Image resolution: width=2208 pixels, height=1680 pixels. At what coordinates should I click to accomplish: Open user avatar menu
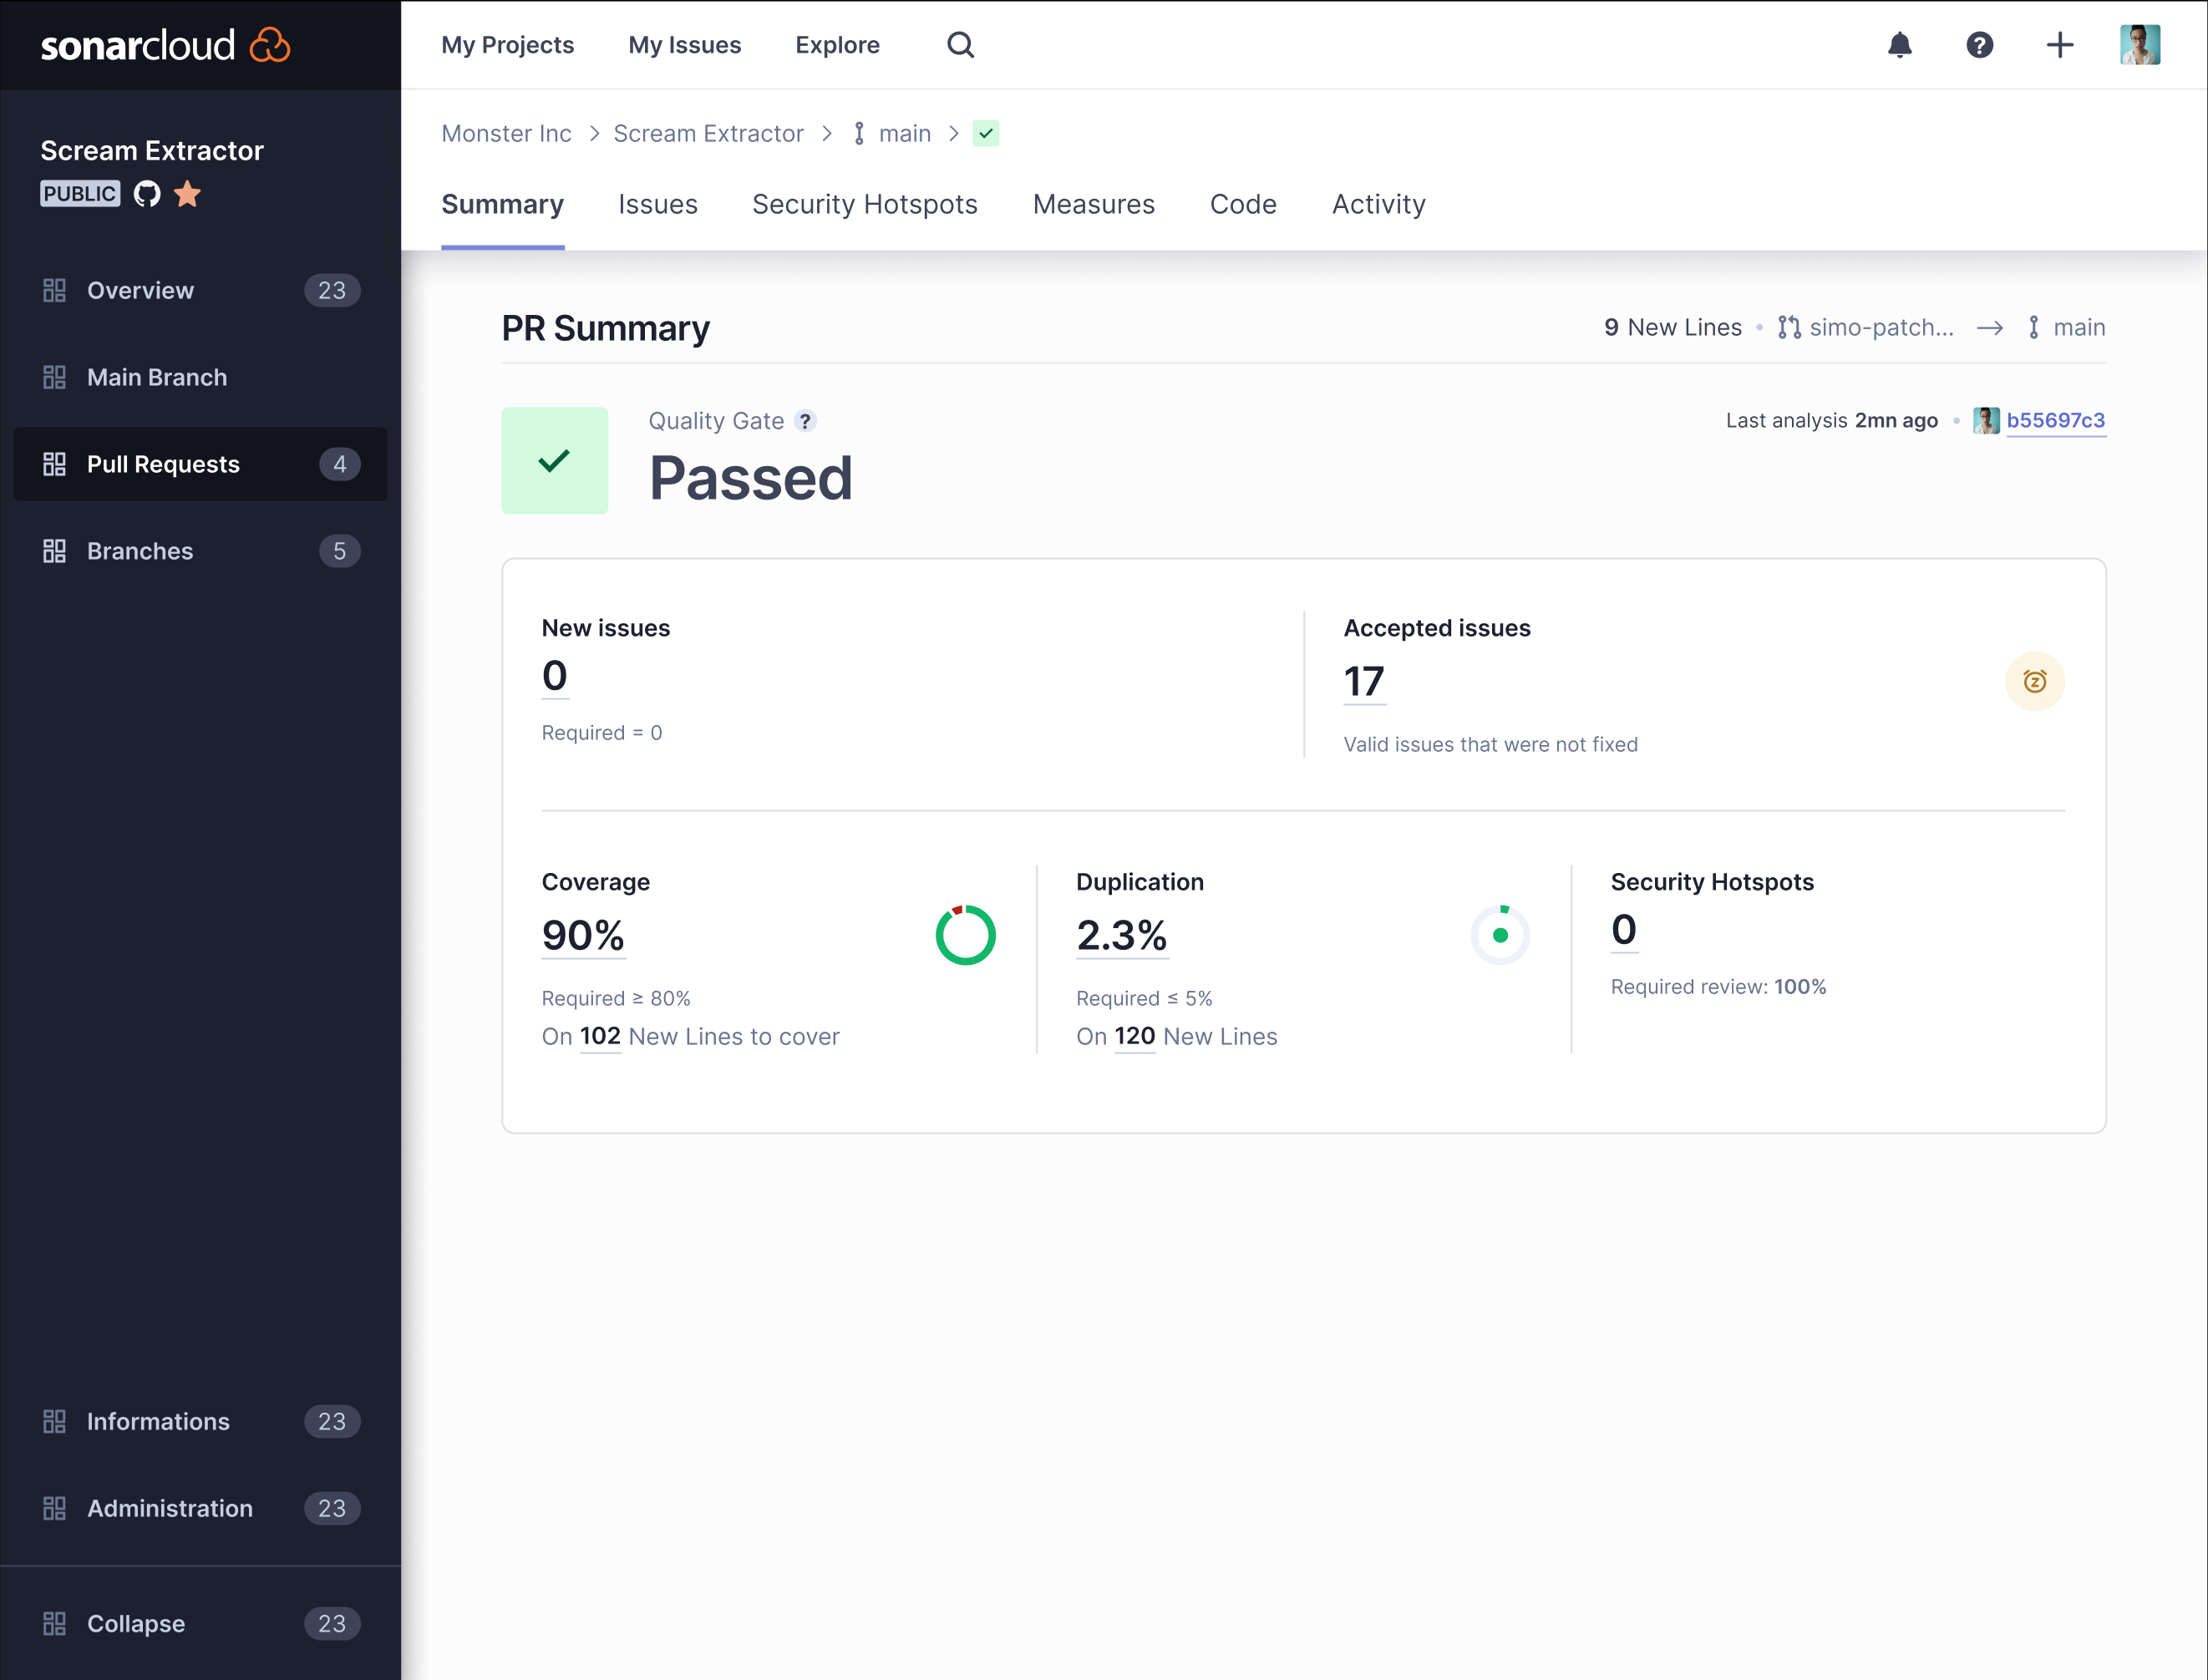pos(2140,45)
